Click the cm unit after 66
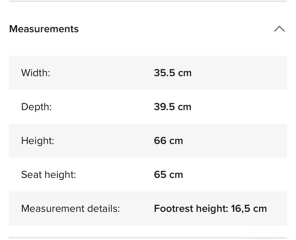The image size is (296, 240). click(x=176, y=141)
